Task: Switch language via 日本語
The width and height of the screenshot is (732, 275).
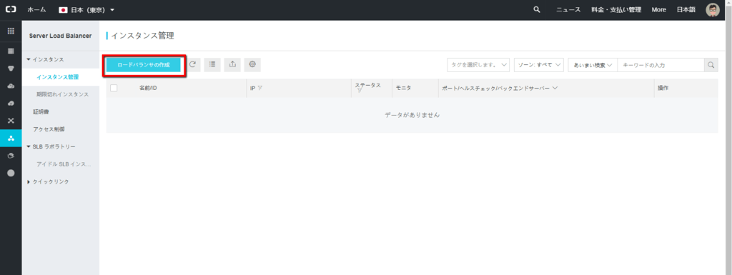Action: coord(686,9)
